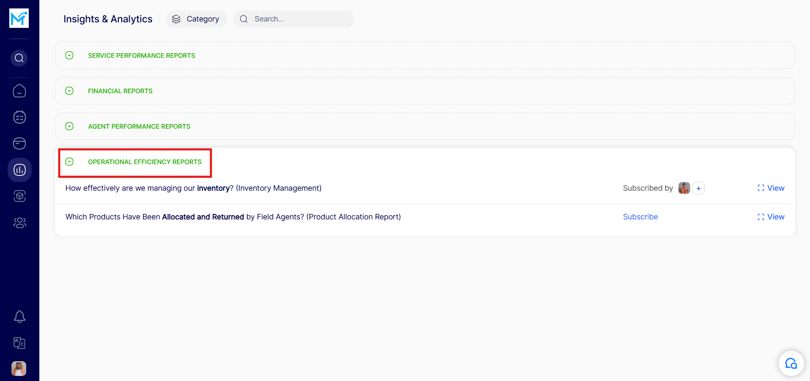
Task: Open the Category filter dropdown
Action: click(x=196, y=19)
